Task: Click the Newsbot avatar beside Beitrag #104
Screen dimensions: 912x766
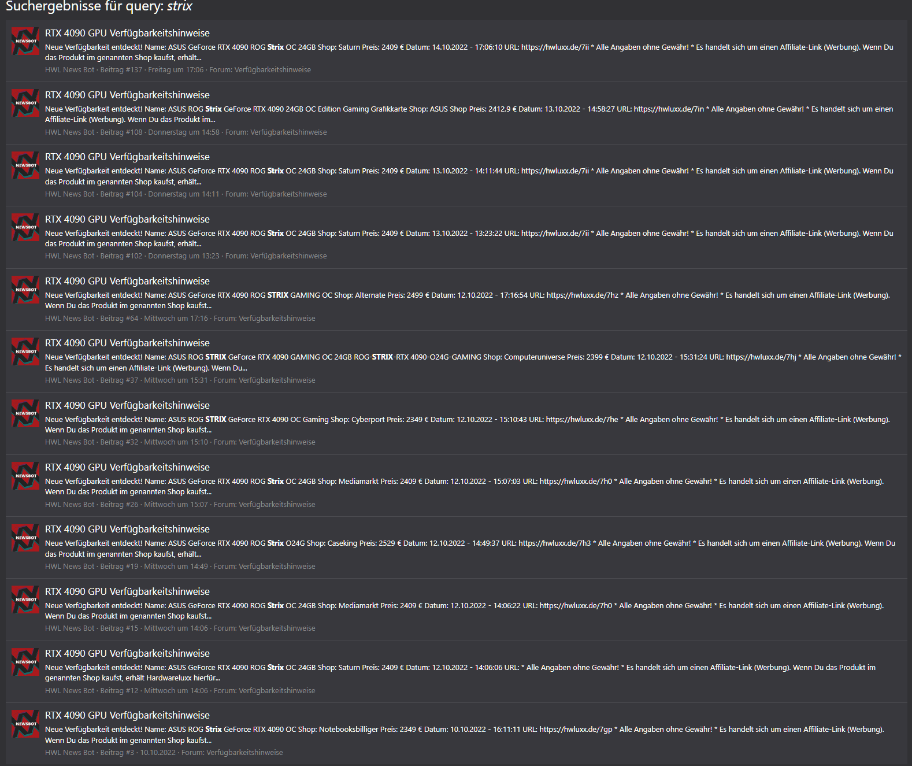Action: click(x=25, y=165)
